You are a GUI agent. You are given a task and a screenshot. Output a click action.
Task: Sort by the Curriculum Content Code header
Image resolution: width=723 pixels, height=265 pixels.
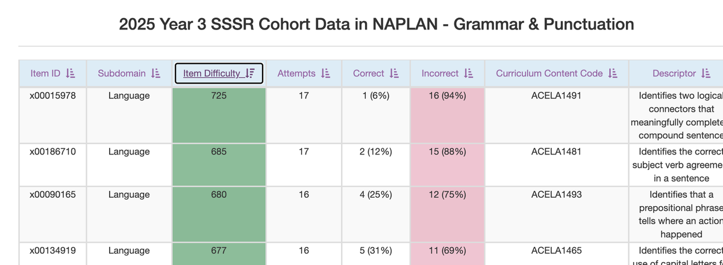pyautogui.click(x=549, y=73)
